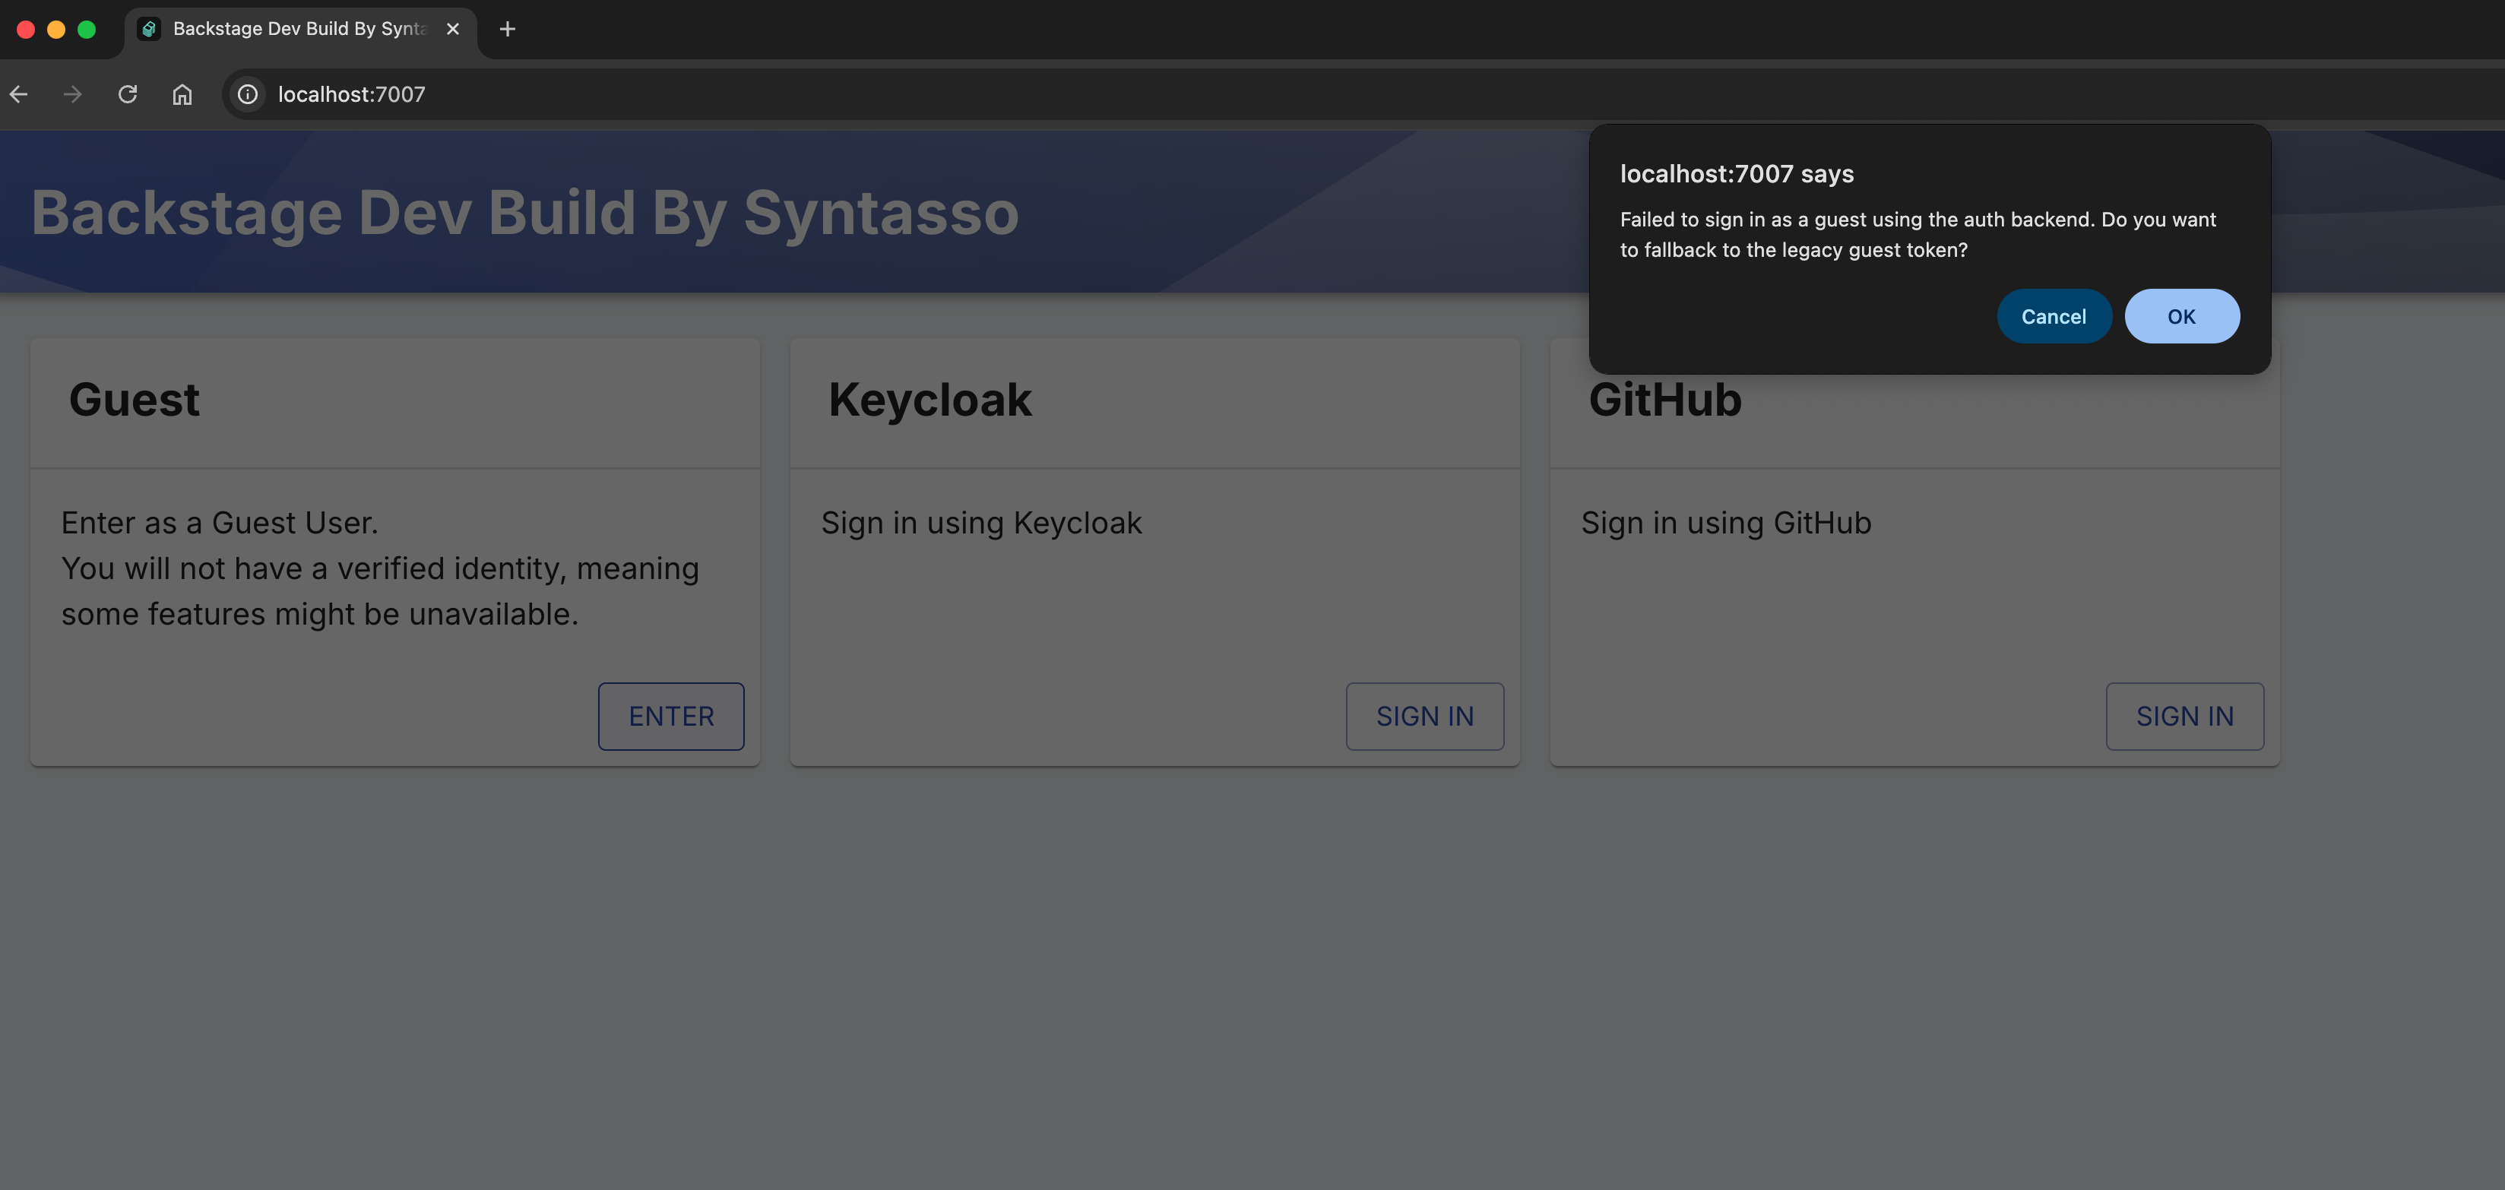The width and height of the screenshot is (2505, 1190).
Task: Cancel the guest sign-in fallback dialog
Action: pos(2053,316)
